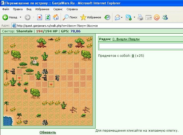Click the Shoretale sector name
The width and height of the screenshot is (183, 135).
coord(24,31)
